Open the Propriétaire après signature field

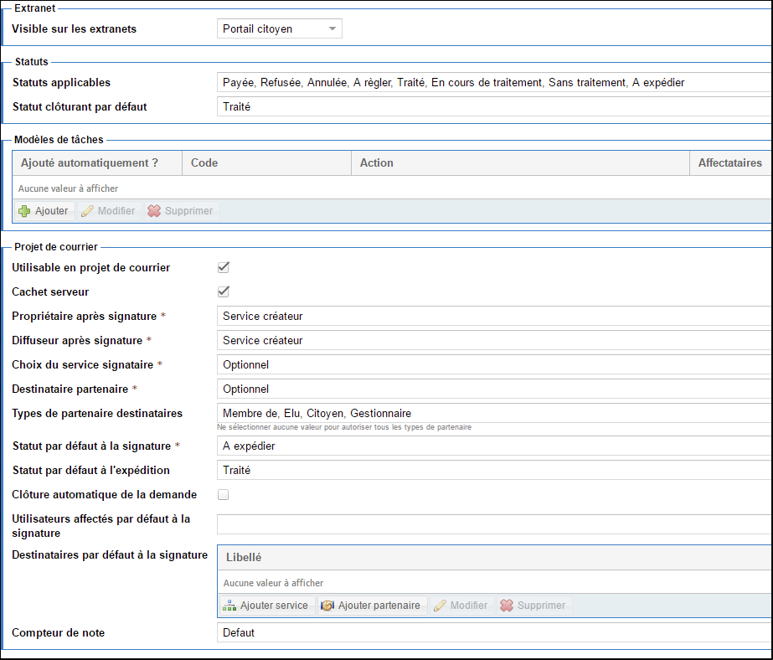[x=494, y=317]
